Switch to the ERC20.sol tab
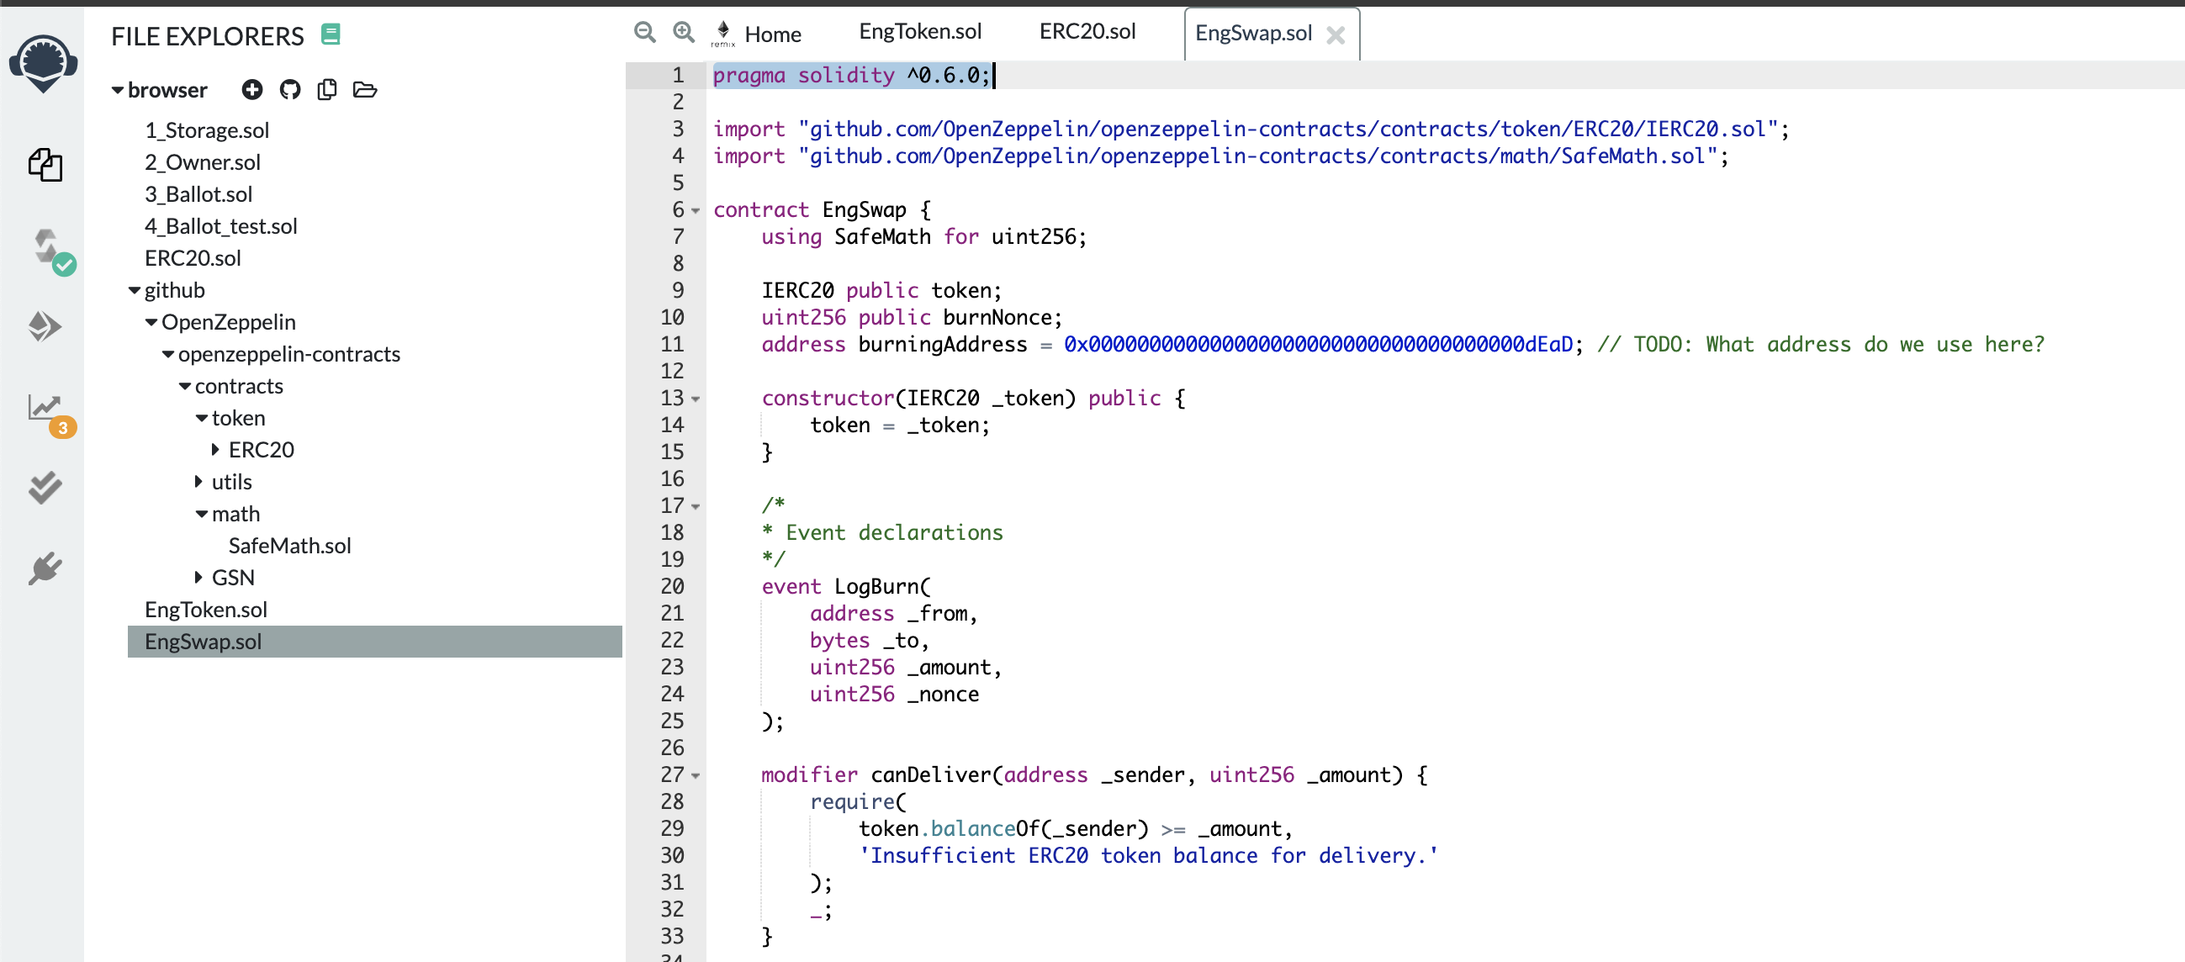2185x962 pixels. click(x=1087, y=32)
